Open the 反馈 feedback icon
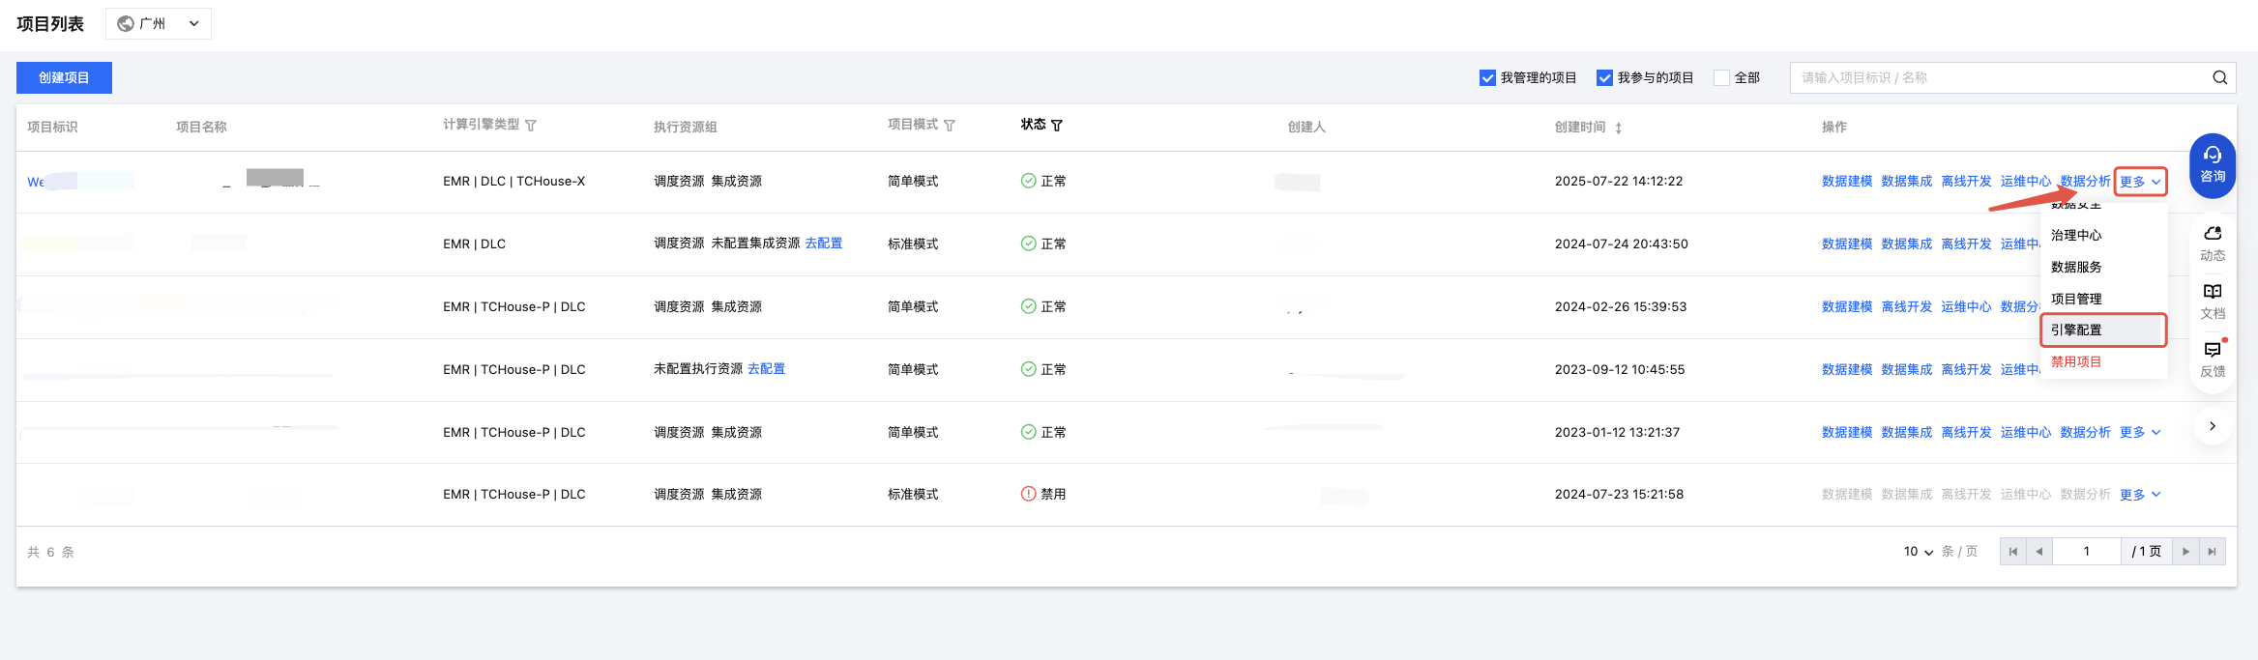Image resolution: width=2258 pixels, height=660 pixels. point(2213,359)
